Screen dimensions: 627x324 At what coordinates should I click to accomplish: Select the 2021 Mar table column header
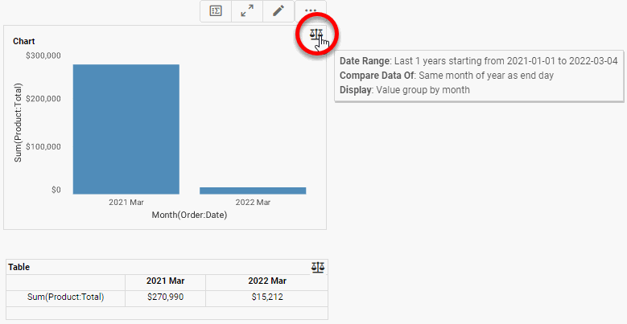tap(165, 281)
